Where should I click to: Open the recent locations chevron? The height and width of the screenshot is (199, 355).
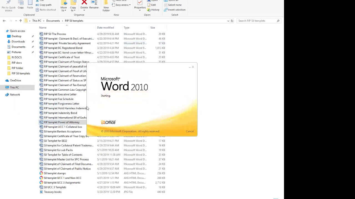pyautogui.click(x=16, y=21)
